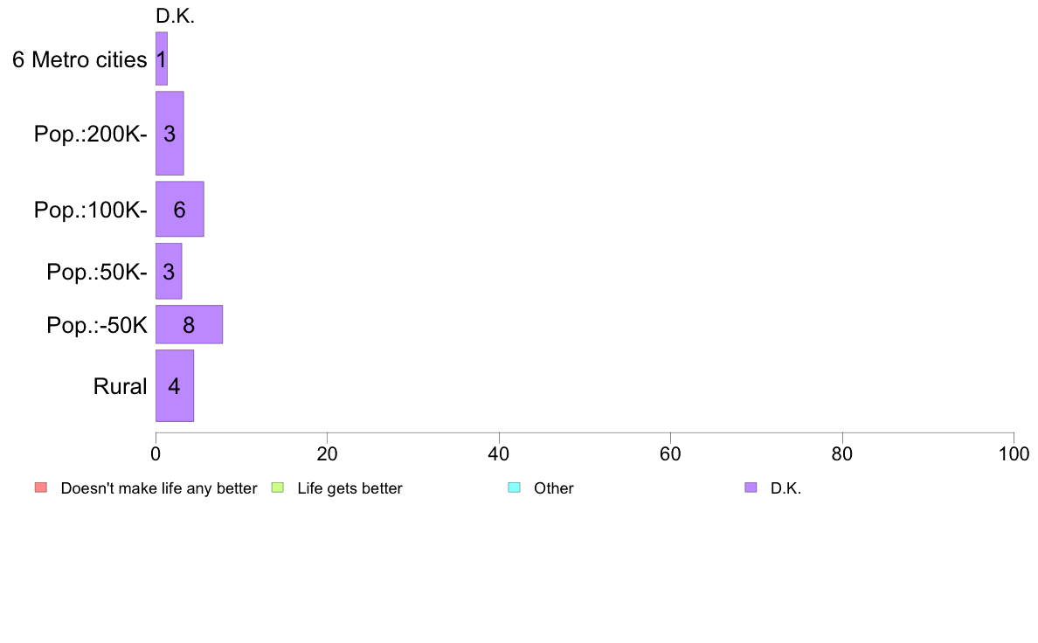
Task: Click the "Doesn't make life any better" legend text
Action: 159,488
